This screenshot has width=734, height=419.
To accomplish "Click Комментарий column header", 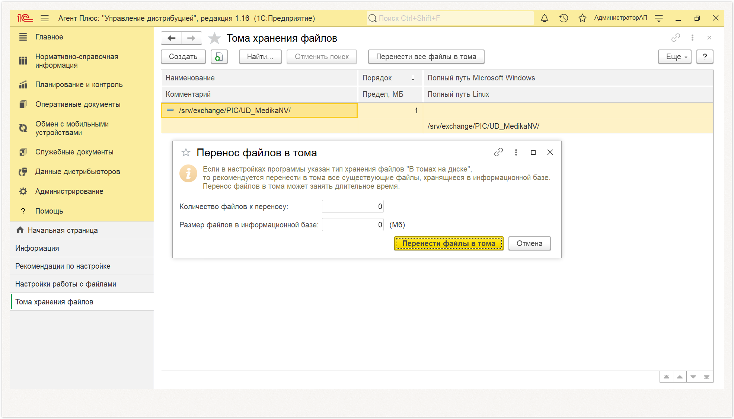I will coord(259,94).
